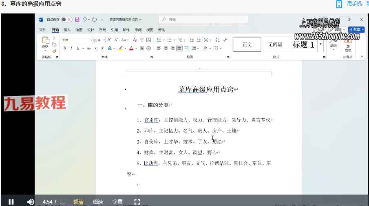Screen dimensions: 369x206
Task: Click the 共享 share button
Action: pos(356,30)
